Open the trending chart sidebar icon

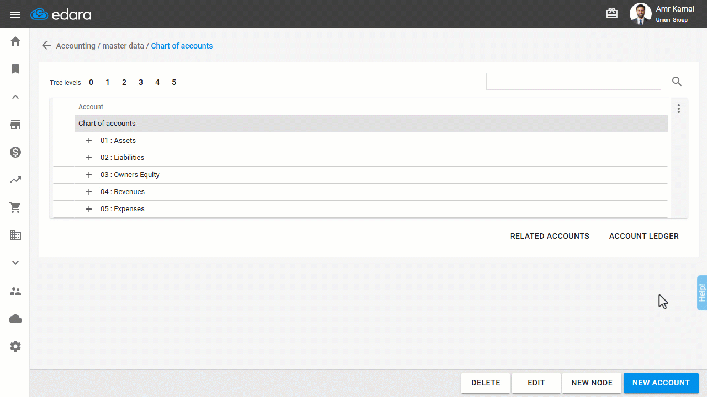click(15, 180)
